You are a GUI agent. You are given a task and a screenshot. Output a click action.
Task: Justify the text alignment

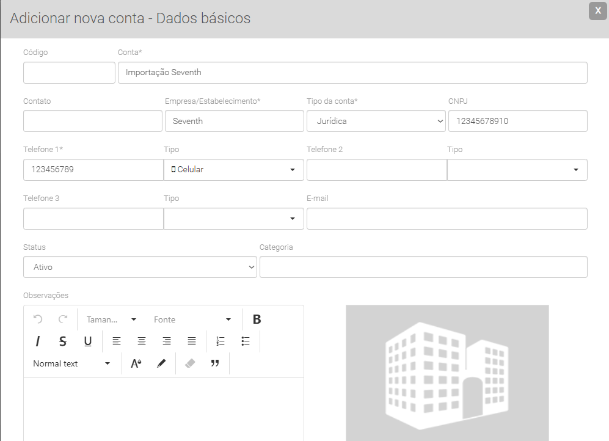[x=192, y=341]
